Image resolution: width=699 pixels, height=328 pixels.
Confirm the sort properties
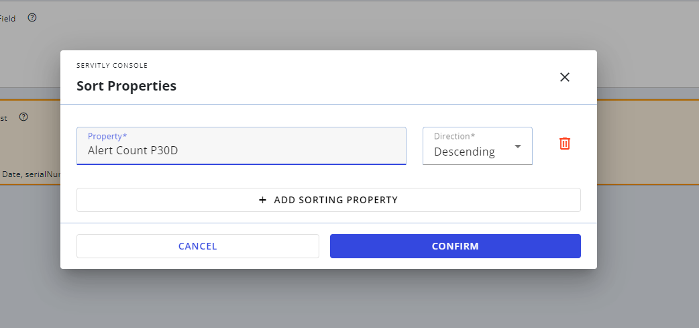[x=455, y=246]
